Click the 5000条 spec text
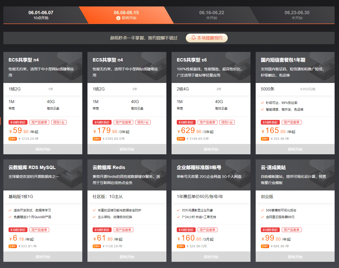Viewport: 339px width, 268px height. coord(268,89)
